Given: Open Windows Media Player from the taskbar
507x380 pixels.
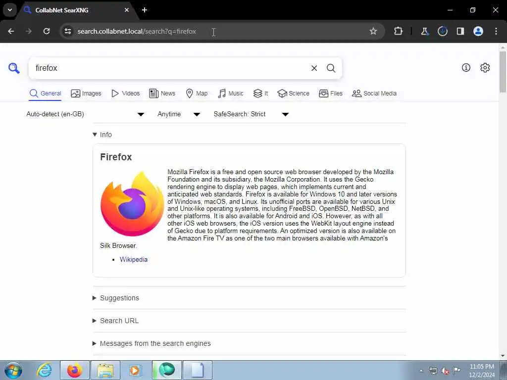Looking at the screenshot, I should [x=135, y=370].
